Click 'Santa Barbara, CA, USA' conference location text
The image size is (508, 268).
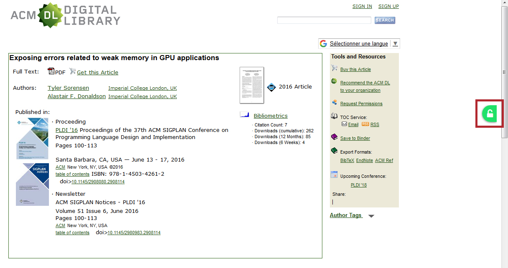[89, 160]
